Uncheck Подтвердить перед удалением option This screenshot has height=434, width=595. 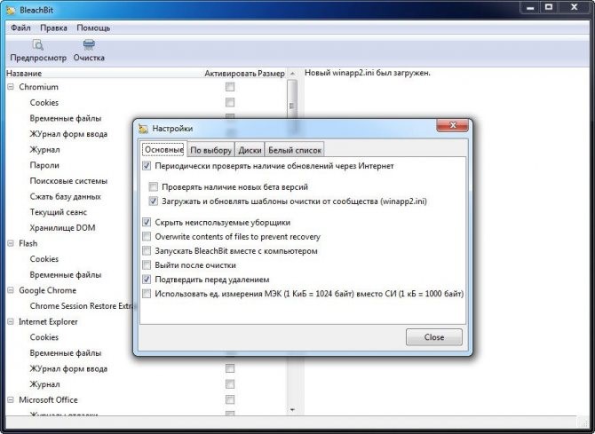pos(147,279)
